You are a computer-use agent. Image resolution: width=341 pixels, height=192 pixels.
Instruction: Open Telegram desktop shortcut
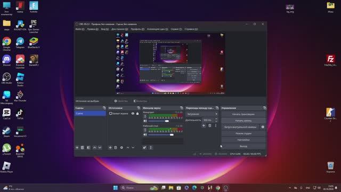point(20,43)
